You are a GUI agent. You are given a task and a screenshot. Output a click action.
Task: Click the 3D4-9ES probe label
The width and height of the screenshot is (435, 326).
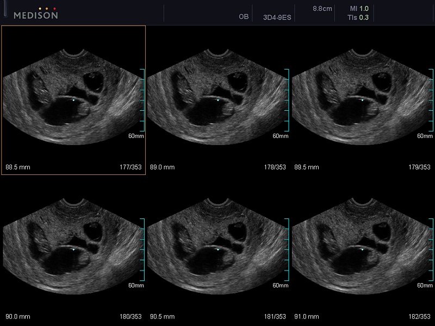[x=277, y=17]
